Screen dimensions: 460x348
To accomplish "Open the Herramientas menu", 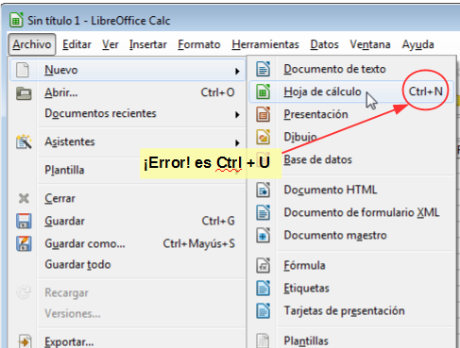I will click(265, 44).
